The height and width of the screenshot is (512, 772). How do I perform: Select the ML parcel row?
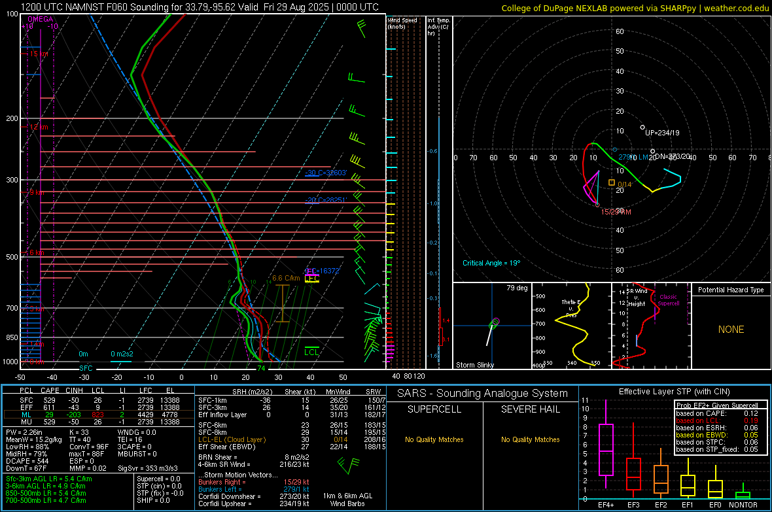pyautogui.click(x=99, y=415)
